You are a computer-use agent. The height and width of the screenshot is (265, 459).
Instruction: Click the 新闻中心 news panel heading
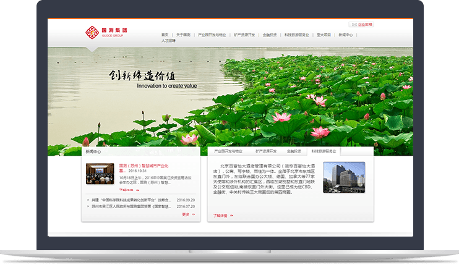[93, 151]
